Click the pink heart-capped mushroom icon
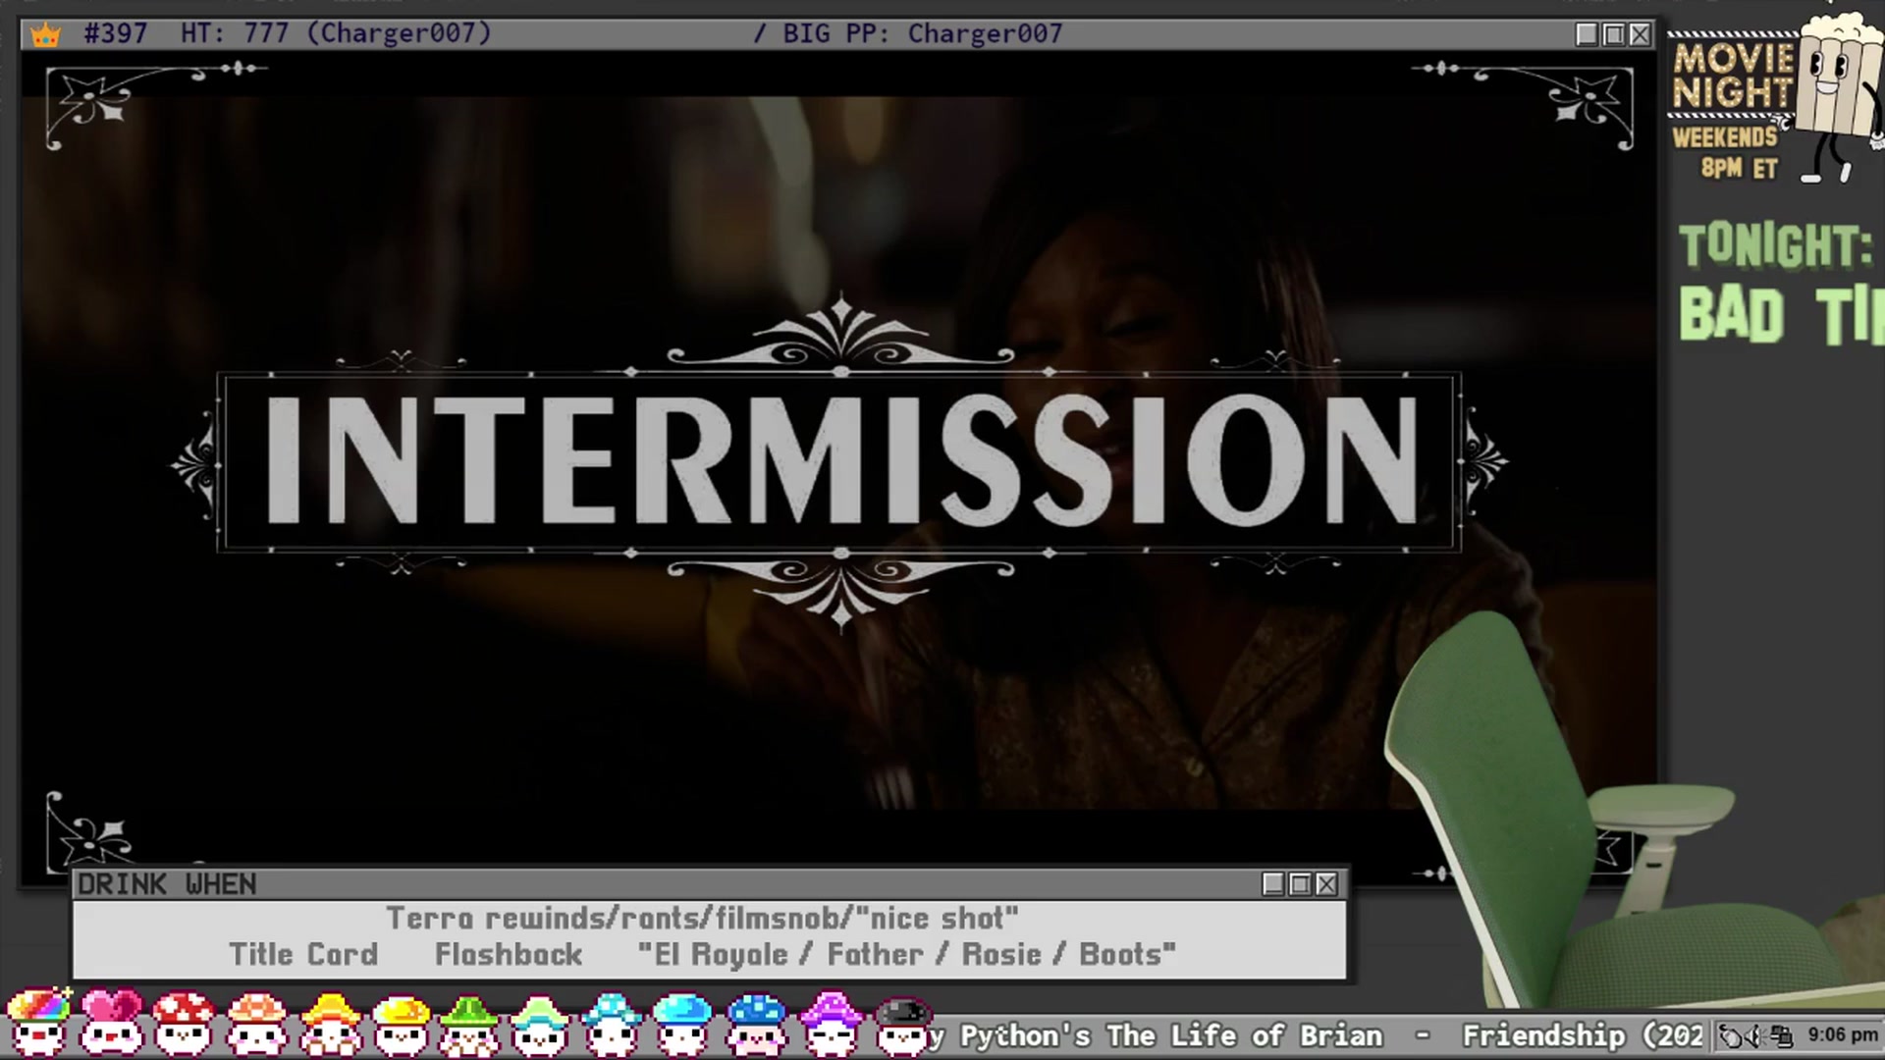This screenshot has height=1060, width=1885. [x=112, y=1023]
